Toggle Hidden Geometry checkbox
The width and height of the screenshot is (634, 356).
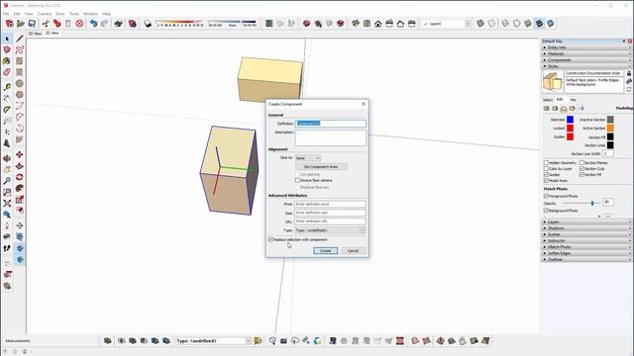coord(546,162)
